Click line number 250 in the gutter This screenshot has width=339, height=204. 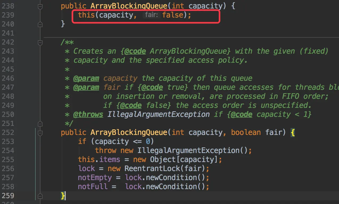click(x=8, y=114)
